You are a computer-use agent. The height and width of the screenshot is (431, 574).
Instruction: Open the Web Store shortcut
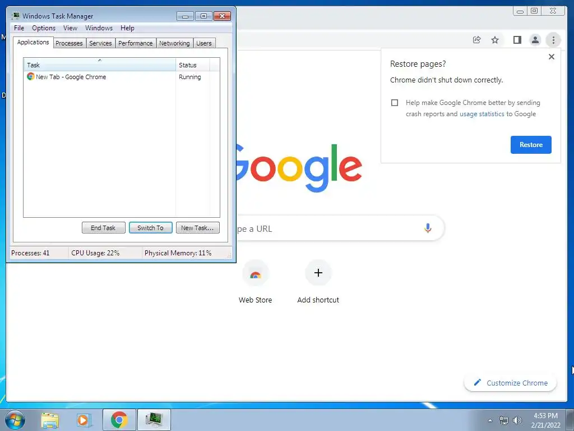point(255,283)
